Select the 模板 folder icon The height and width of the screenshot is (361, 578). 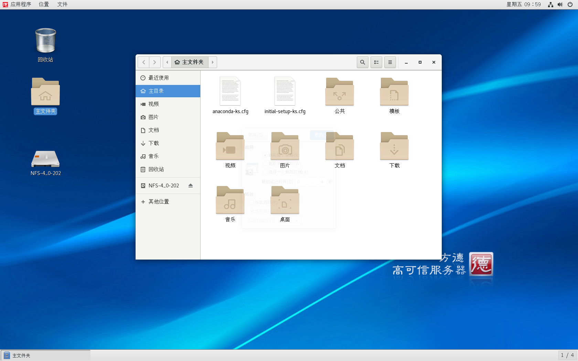tap(394, 92)
